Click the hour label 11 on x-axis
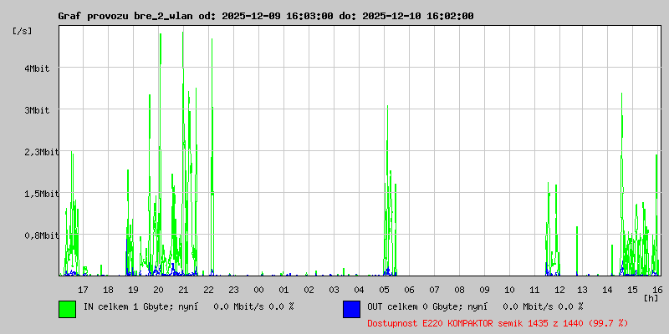The height and width of the screenshot is (334, 669). click(535, 290)
